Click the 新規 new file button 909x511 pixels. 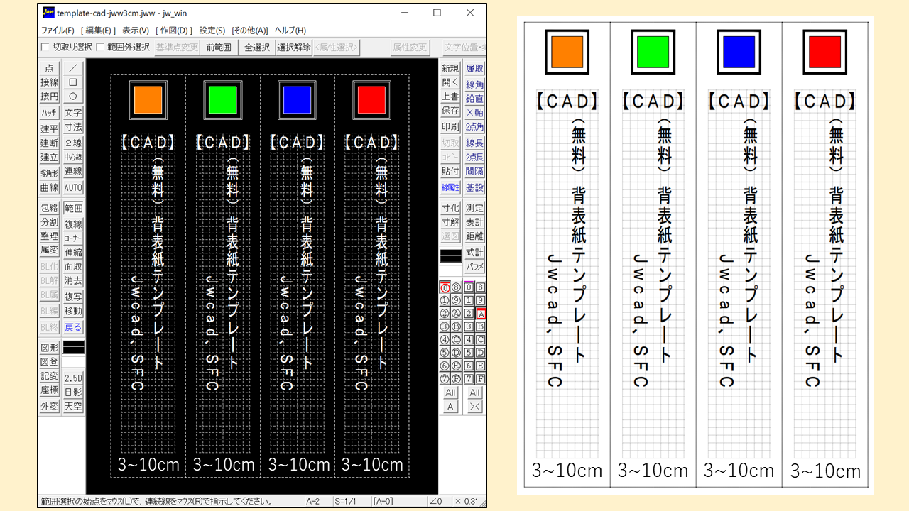[x=450, y=68]
